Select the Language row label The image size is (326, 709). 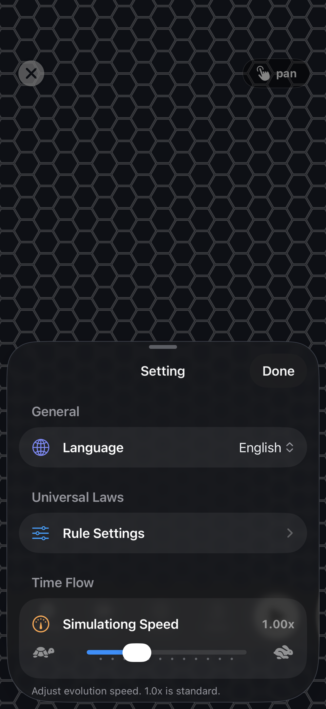[93, 448]
